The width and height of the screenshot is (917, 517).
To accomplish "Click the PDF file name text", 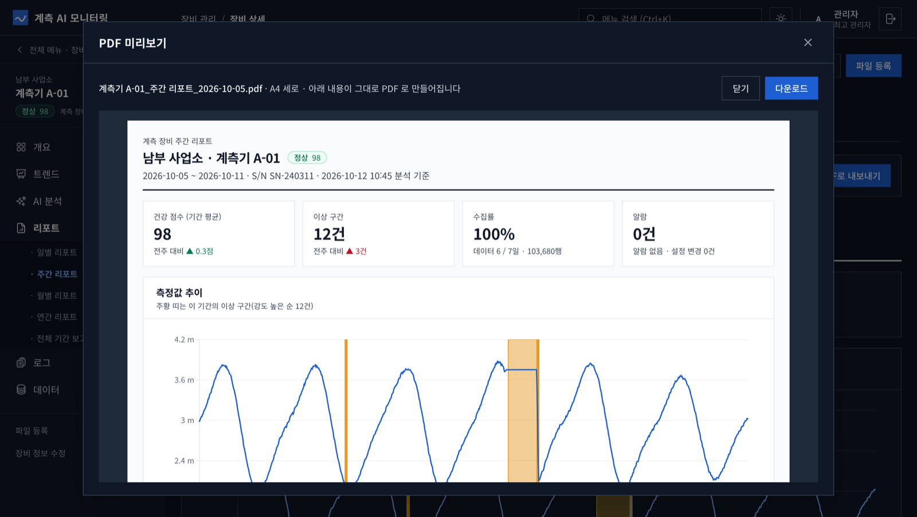I will [181, 89].
